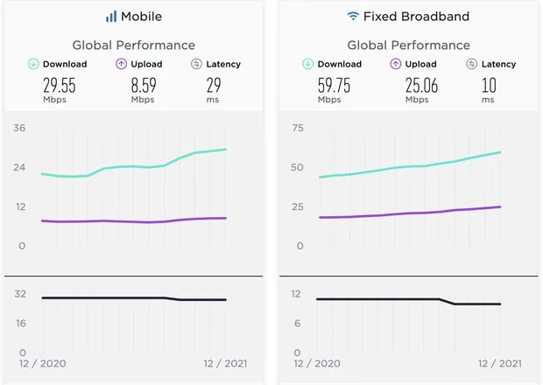
Task: Click the Fixed Broadband download arrow icon
Action: click(x=309, y=63)
